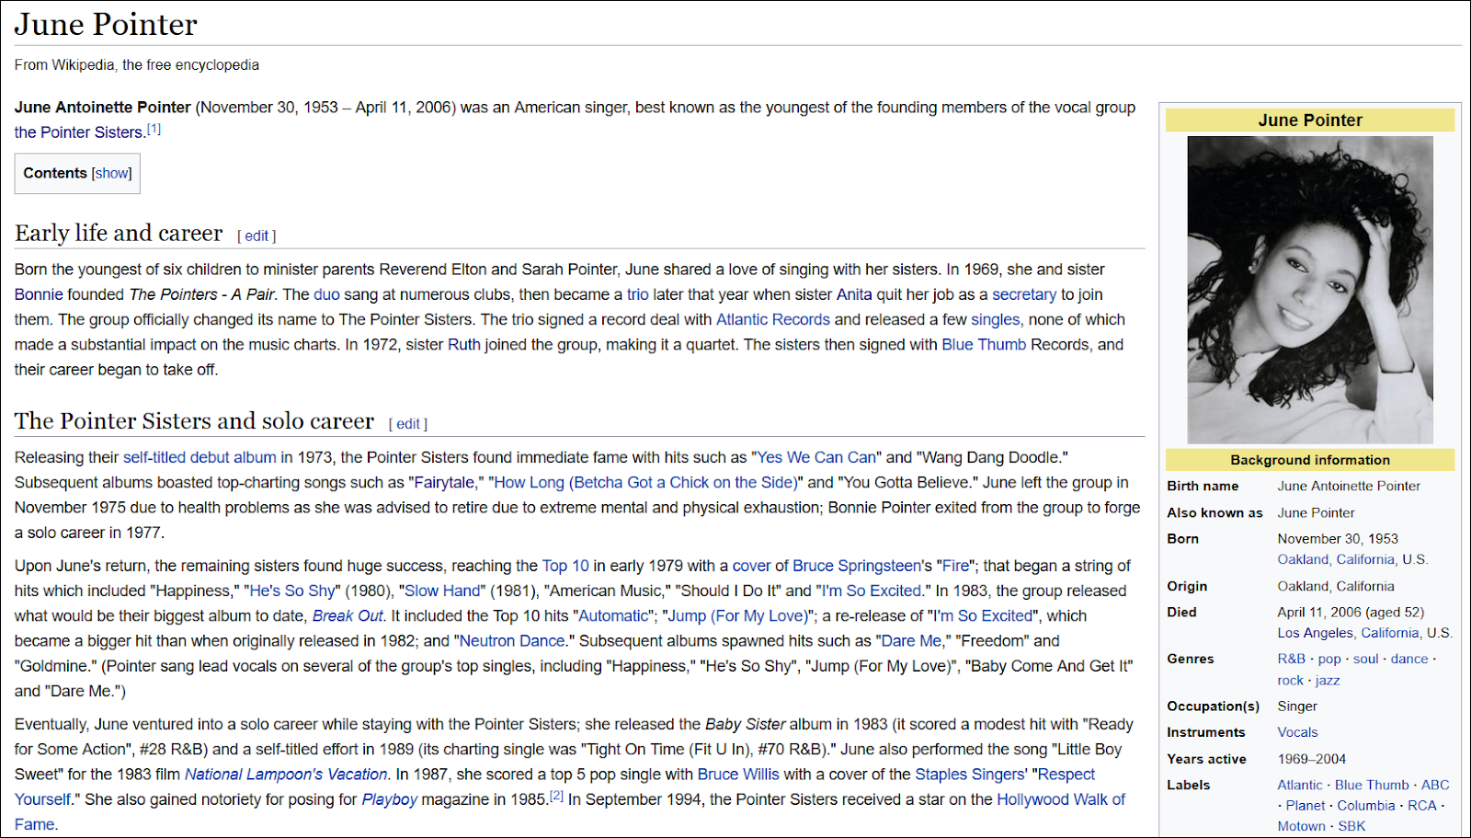Open the soul genre link

1365,659
